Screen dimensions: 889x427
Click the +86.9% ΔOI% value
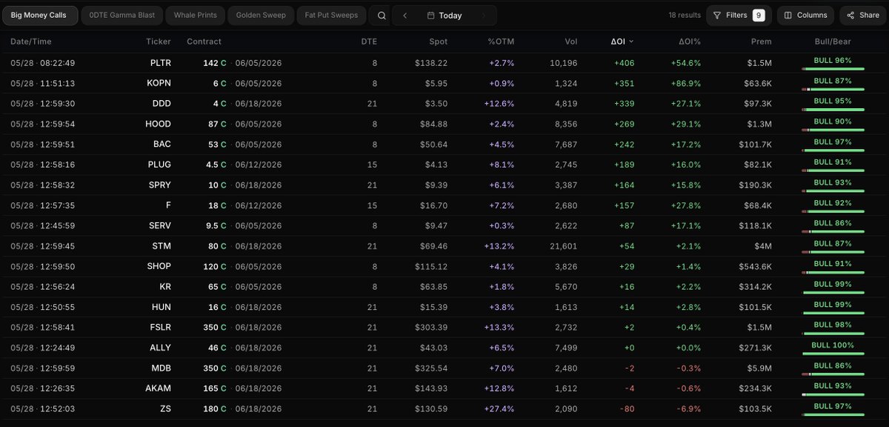click(x=687, y=83)
